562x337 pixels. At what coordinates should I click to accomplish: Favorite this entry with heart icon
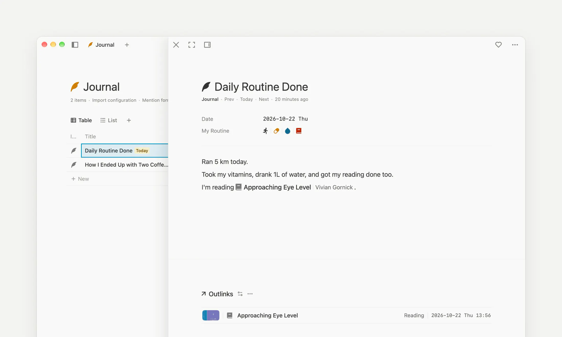point(498,45)
